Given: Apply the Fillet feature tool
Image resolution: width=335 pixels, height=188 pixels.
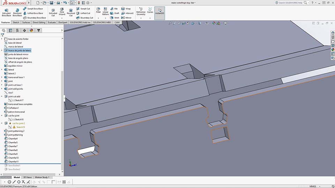Looking at the screenshot, I should coord(98,10).
